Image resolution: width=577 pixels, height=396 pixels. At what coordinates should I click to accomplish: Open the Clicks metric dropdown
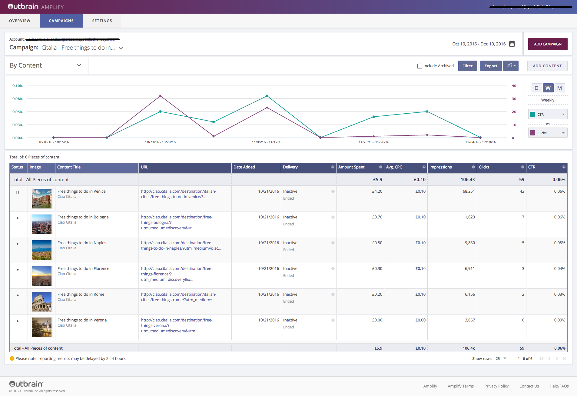(x=548, y=133)
